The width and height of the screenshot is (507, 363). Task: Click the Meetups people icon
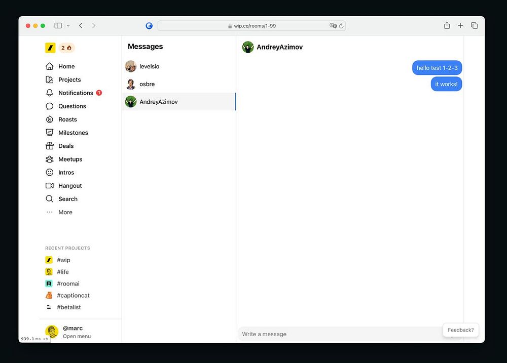pos(50,159)
